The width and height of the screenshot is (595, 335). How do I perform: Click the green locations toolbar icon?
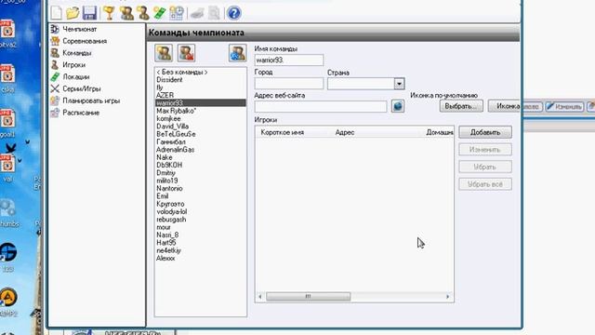click(159, 13)
